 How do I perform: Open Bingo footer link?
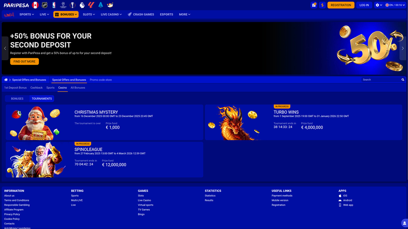tap(141, 215)
